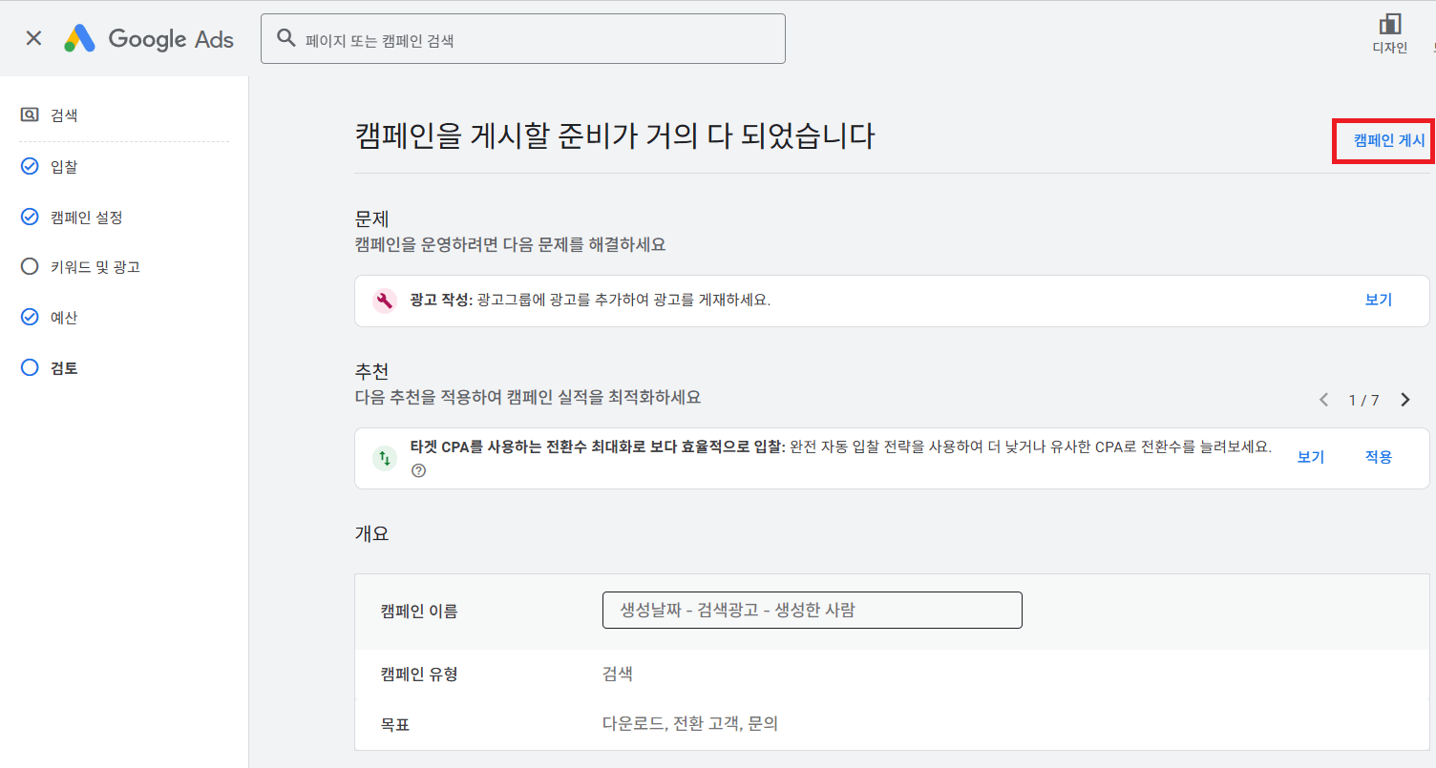Click the 1 / 7 recommendation counter

(x=1363, y=401)
